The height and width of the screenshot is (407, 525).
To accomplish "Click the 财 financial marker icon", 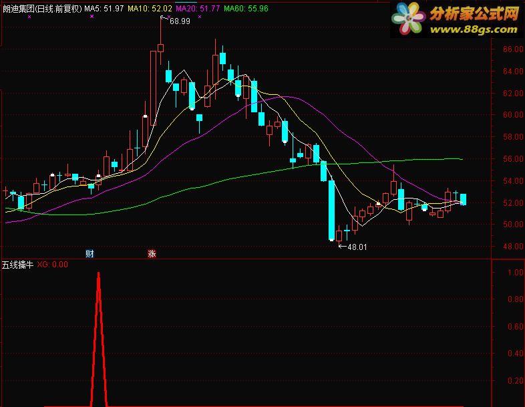I will (x=90, y=253).
